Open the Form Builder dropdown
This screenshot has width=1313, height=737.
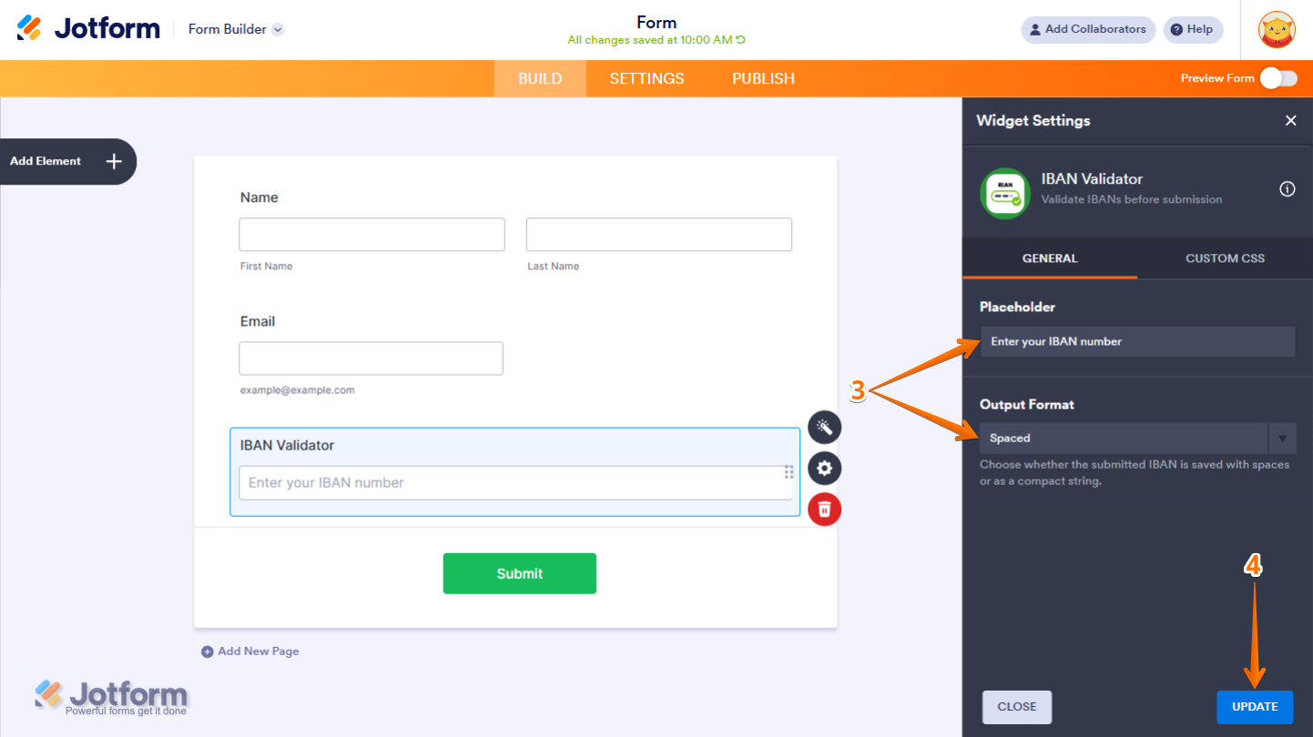point(236,29)
